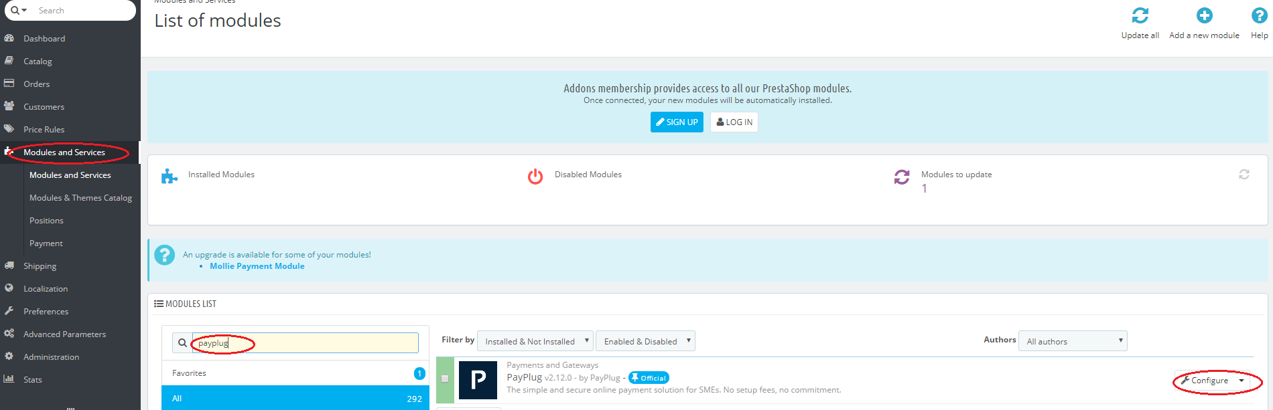
Task: Open the Price Rules menu item
Action: [44, 130]
